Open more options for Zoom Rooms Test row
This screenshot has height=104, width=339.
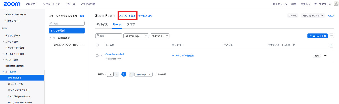325,56
